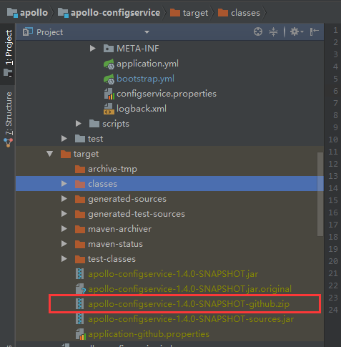Click editor gutter line number 24
The width and height of the screenshot is (341, 347).
pos(333,310)
